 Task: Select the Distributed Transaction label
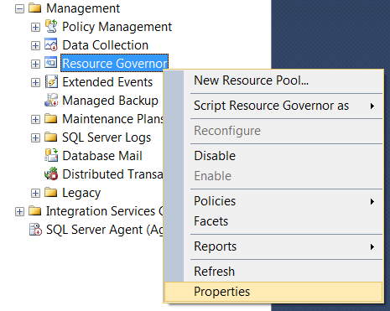112,174
